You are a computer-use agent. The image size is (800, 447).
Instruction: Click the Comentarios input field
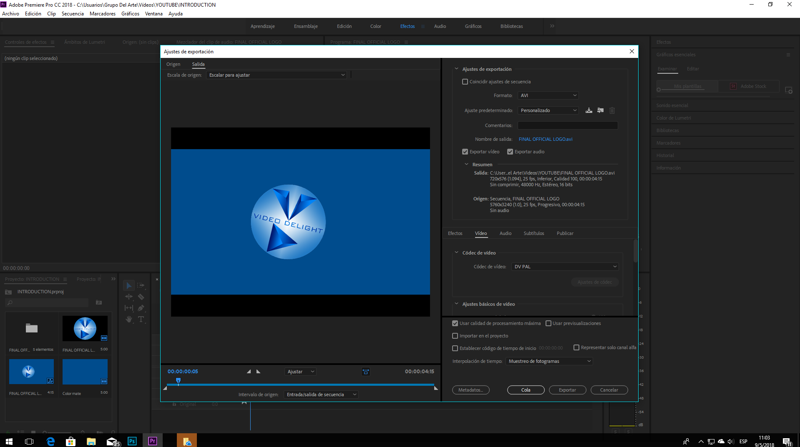[x=568, y=125]
